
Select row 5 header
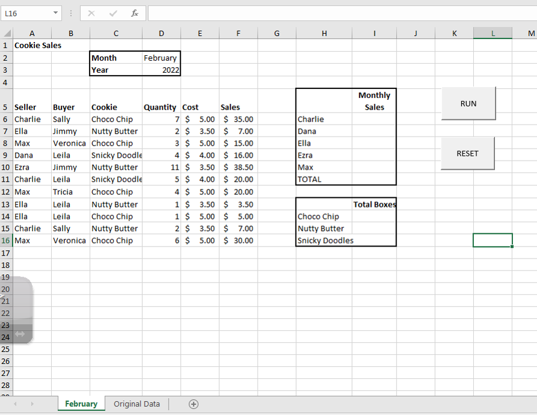click(x=5, y=101)
